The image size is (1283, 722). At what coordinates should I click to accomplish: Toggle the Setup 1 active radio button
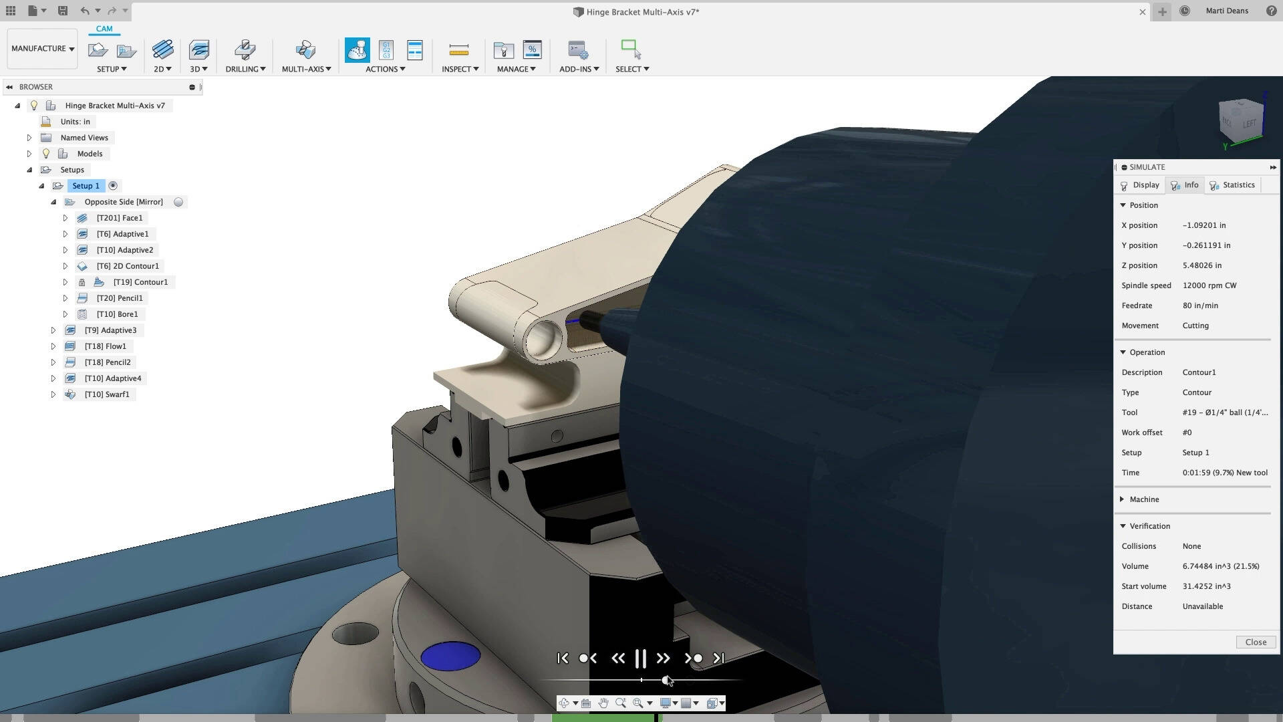pos(113,186)
